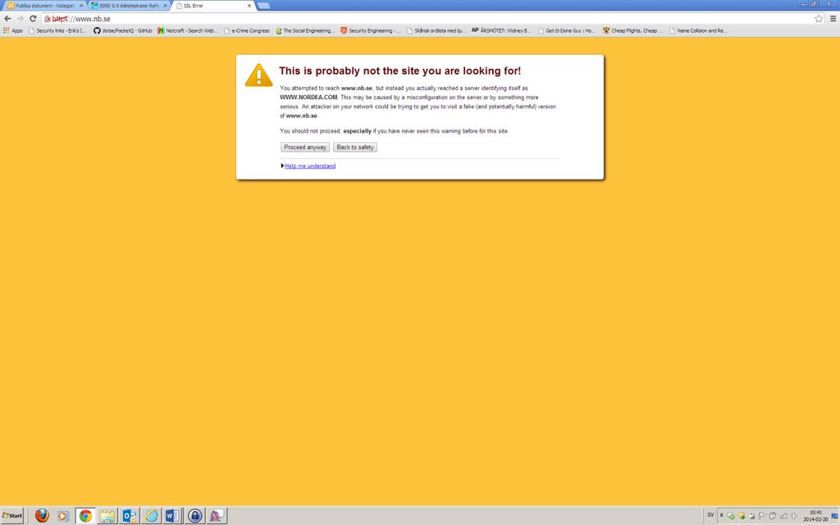Expand the Help me understand section
This screenshot has height=525, width=840.
point(309,166)
